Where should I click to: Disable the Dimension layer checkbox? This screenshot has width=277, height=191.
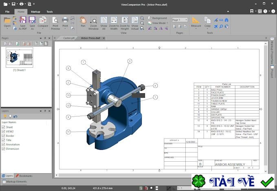pyautogui.click(x=3, y=149)
